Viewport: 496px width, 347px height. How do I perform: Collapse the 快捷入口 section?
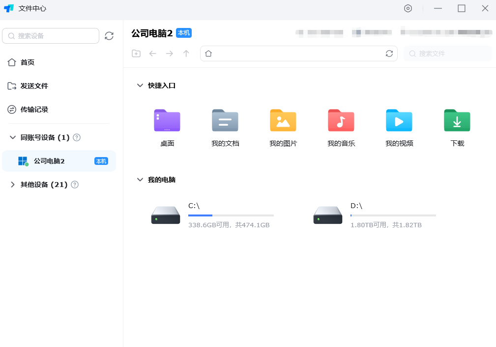tap(140, 85)
